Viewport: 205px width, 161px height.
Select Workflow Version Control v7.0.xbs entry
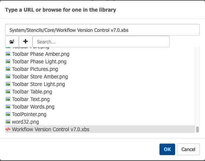pos(100,129)
